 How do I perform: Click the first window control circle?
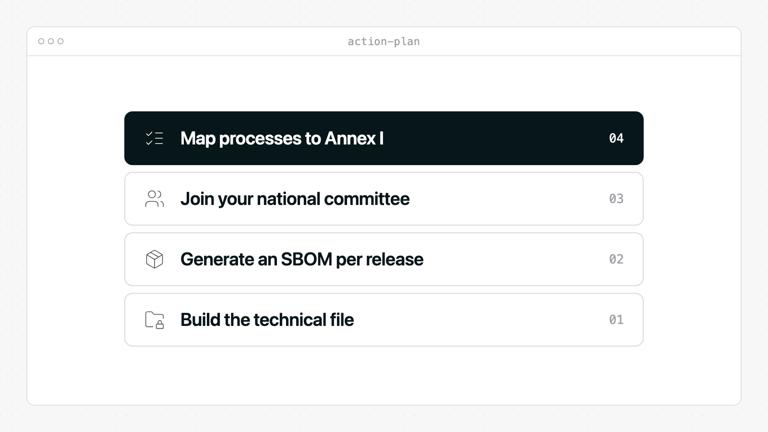[41, 41]
